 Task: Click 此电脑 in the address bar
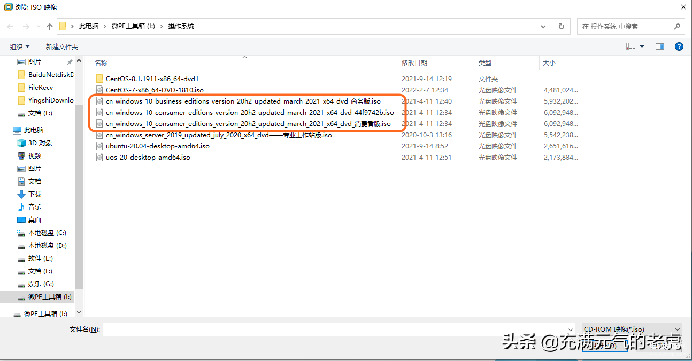tap(89, 26)
